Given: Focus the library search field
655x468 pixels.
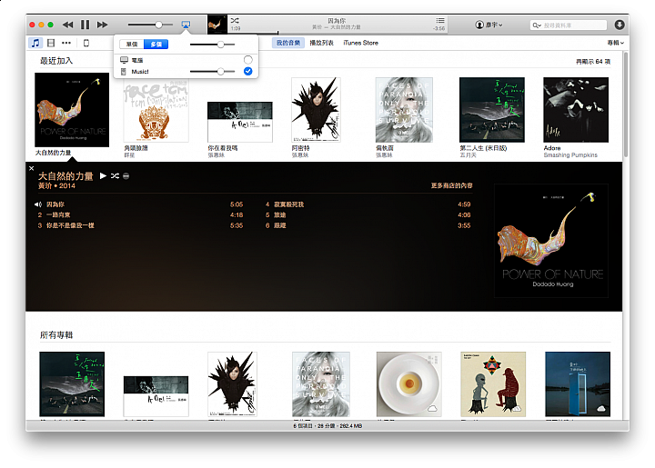Looking at the screenshot, I should pyautogui.click(x=569, y=25).
